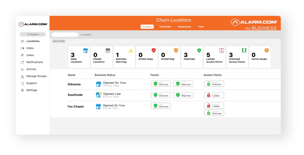
Task: Expand the All Regions dropdown
Action: point(33,34)
